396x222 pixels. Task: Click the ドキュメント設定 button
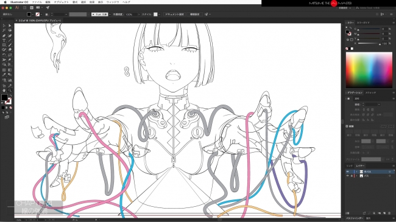[x=174, y=15]
